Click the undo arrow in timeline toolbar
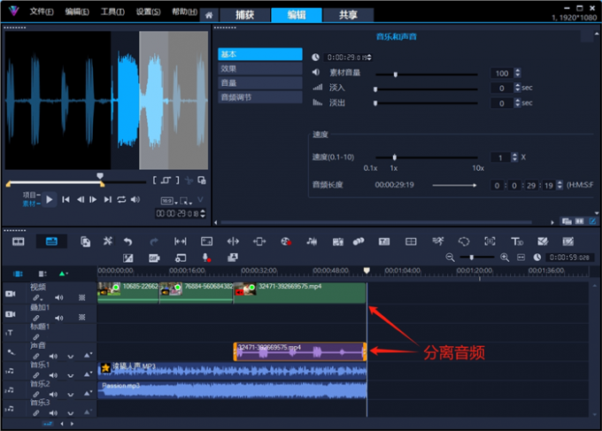 point(127,242)
